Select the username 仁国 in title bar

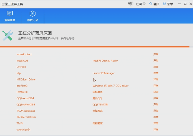click(x=139, y=4)
